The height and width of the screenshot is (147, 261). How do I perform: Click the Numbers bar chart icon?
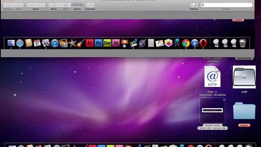[133, 43]
